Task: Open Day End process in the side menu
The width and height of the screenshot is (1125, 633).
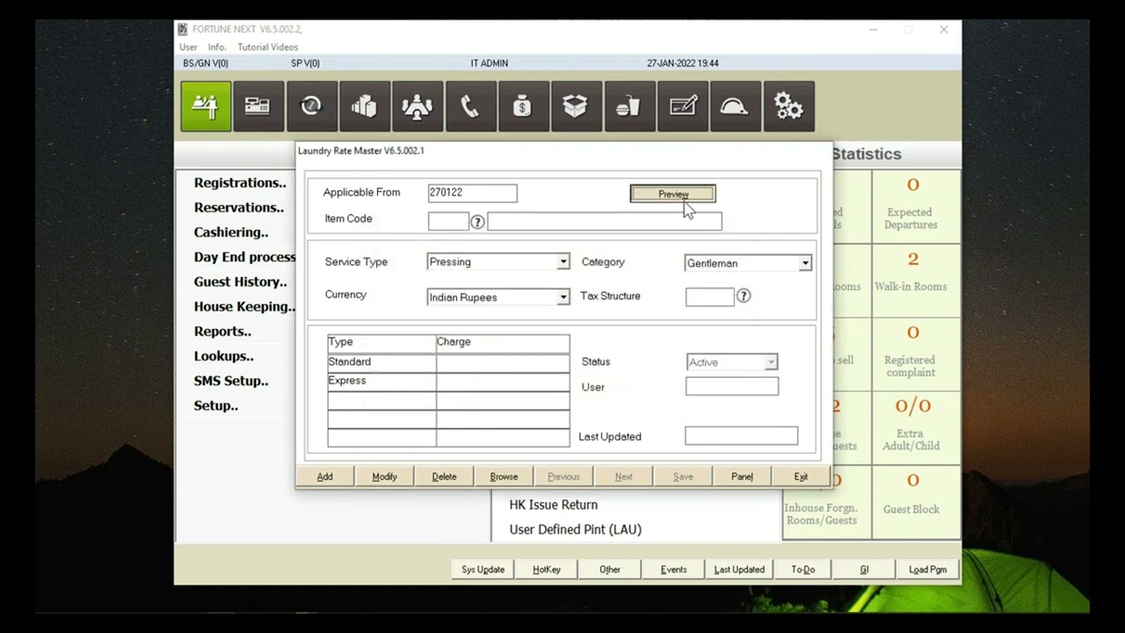Action: tap(244, 257)
